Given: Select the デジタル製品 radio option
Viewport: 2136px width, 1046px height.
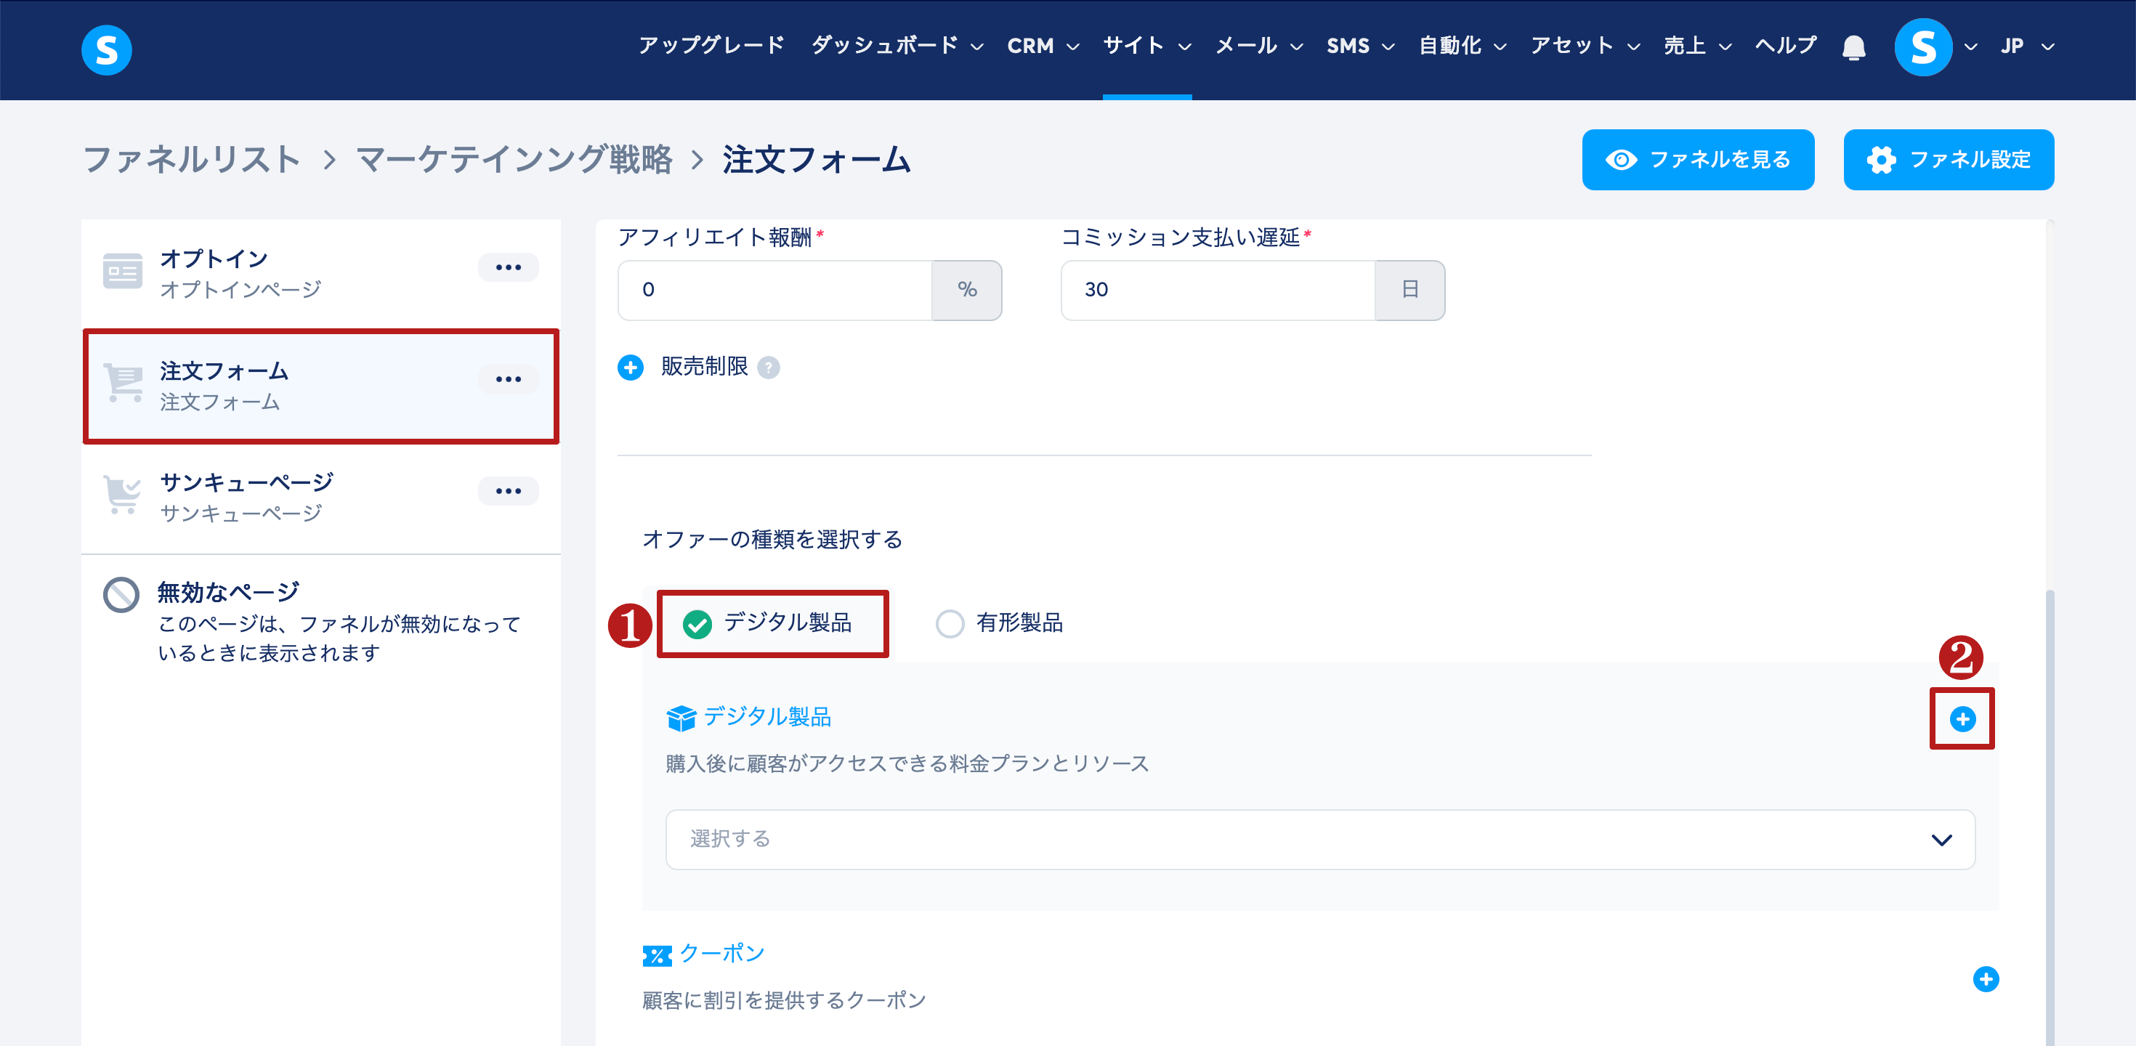Looking at the screenshot, I should (x=697, y=623).
